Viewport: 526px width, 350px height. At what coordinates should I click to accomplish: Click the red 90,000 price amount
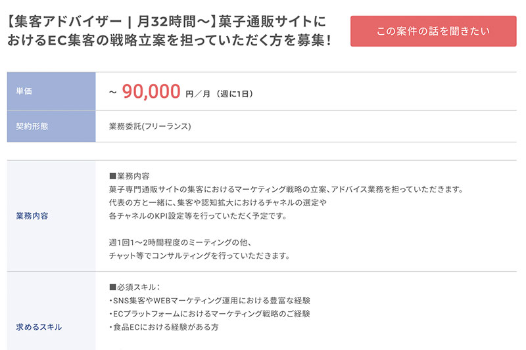pyautogui.click(x=151, y=93)
